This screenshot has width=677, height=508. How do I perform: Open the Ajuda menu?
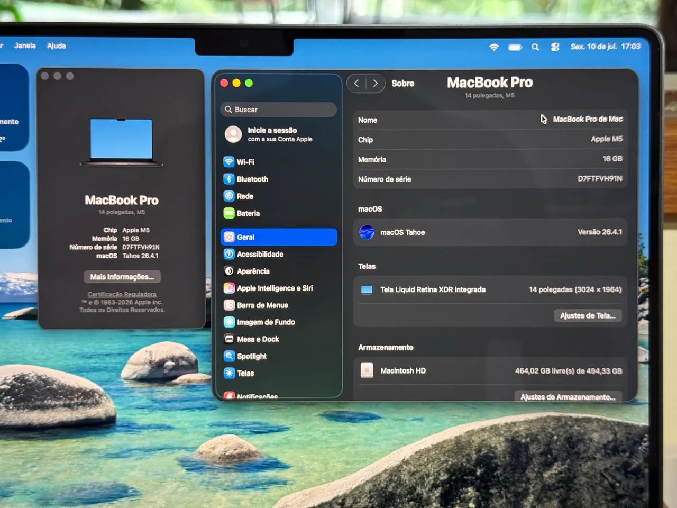click(56, 46)
